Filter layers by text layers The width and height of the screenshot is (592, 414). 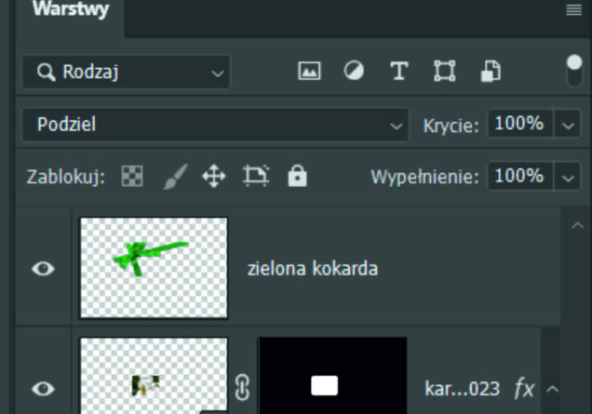pyautogui.click(x=398, y=71)
